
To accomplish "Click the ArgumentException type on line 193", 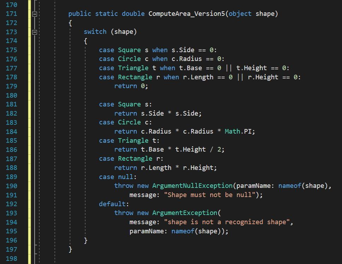I will [185, 213].
